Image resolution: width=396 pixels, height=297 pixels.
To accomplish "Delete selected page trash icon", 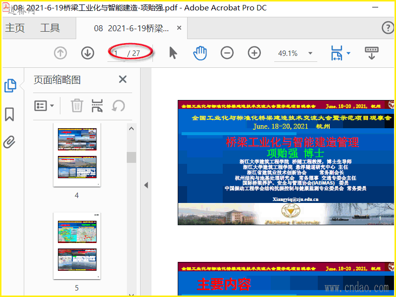I will [x=77, y=105].
